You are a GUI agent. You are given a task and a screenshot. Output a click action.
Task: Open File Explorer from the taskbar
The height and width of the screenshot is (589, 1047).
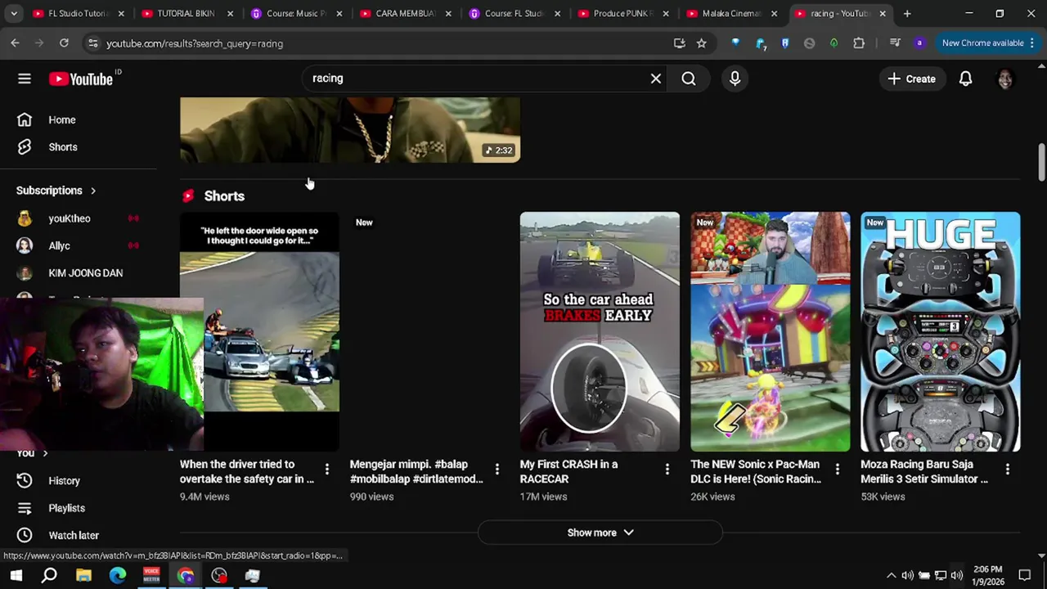pyautogui.click(x=83, y=575)
